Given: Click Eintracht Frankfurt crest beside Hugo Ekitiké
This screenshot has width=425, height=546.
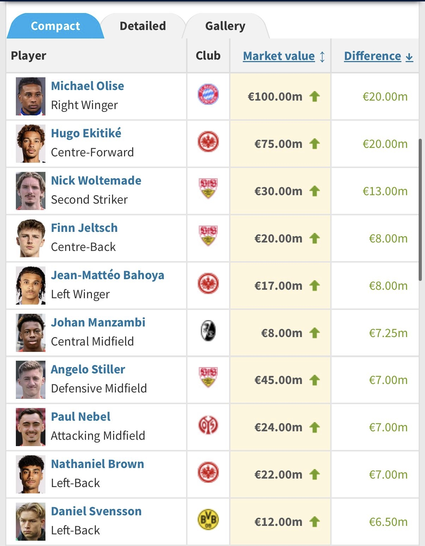Looking at the screenshot, I should (208, 142).
